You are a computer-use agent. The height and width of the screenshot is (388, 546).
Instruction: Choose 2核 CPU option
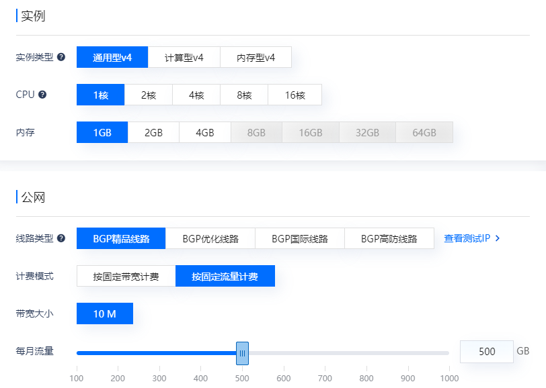pyautogui.click(x=149, y=95)
